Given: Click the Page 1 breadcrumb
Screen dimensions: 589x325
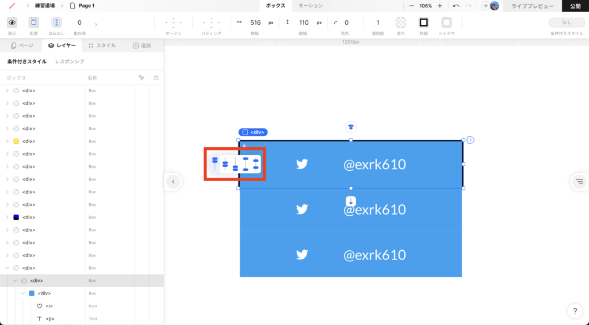Looking at the screenshot, I should pos(82,6).
